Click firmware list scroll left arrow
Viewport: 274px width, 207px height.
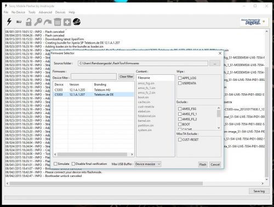(55, 155)
